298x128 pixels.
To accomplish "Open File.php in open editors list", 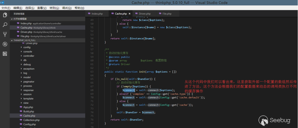I will [48, 36].
